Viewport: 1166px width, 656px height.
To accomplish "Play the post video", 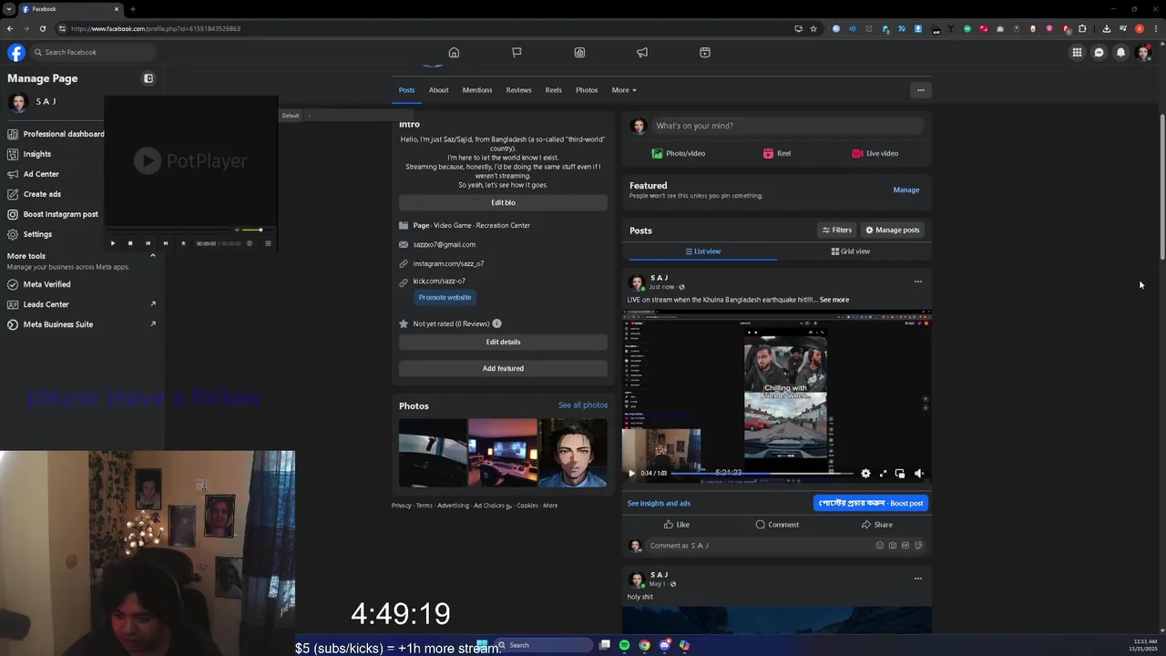I will click(x=631, y=474).
